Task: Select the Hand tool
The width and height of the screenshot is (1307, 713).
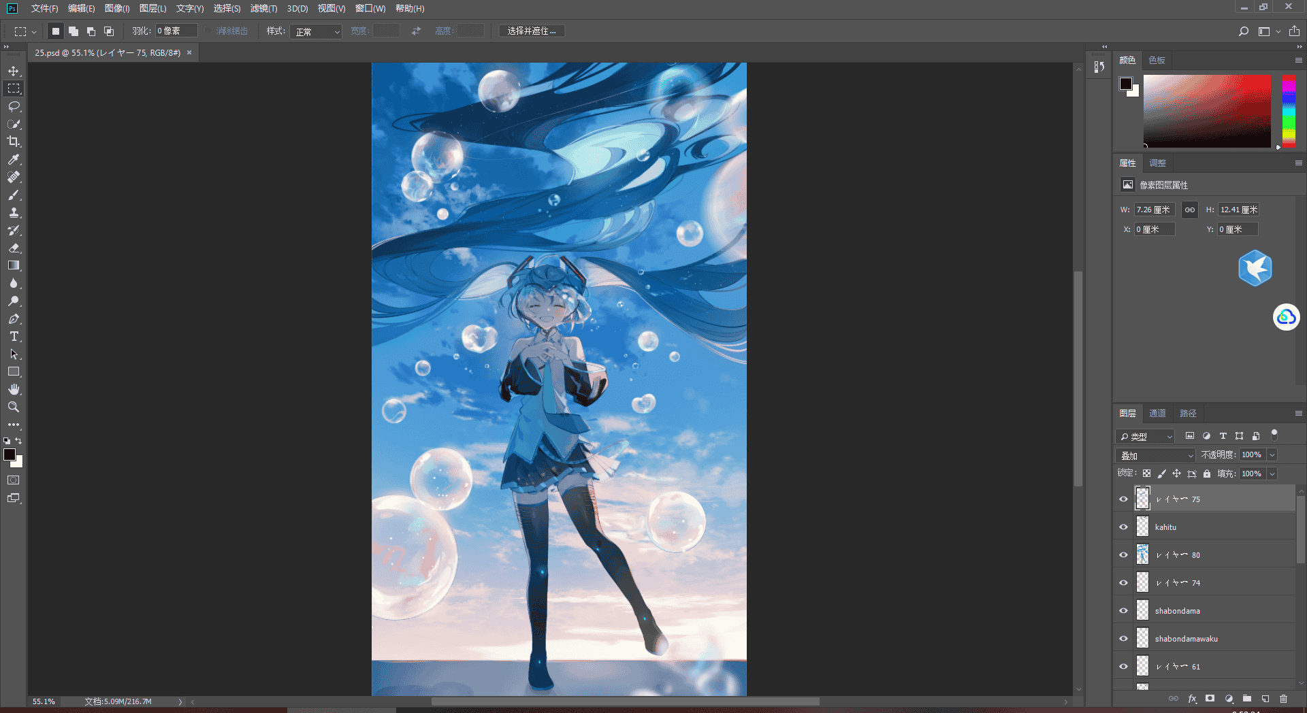Action: click(x=14, y=389)
